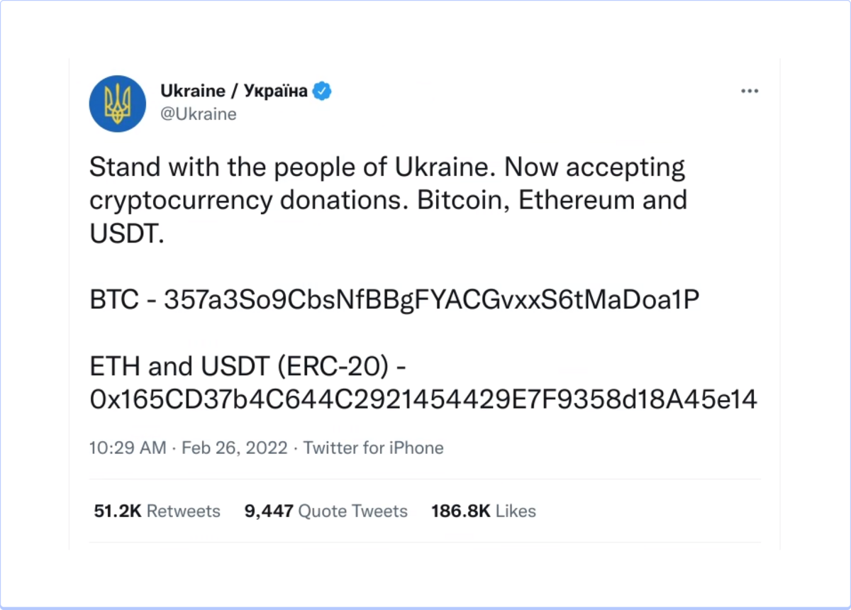The width and height of the screenshot is (851, 610).
Task: View the 51.2K Retweets list
Action: tap(157, 511)
